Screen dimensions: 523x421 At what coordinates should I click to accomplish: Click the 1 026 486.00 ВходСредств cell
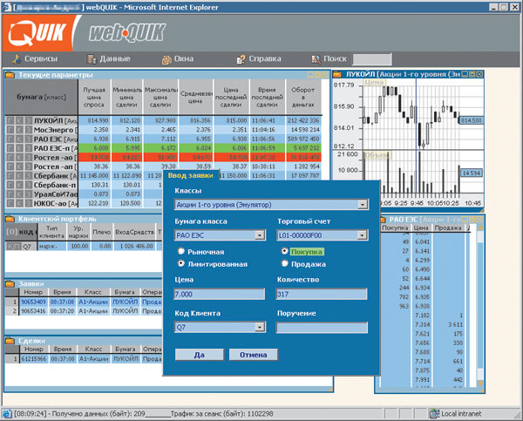click(x=134, y=246)
